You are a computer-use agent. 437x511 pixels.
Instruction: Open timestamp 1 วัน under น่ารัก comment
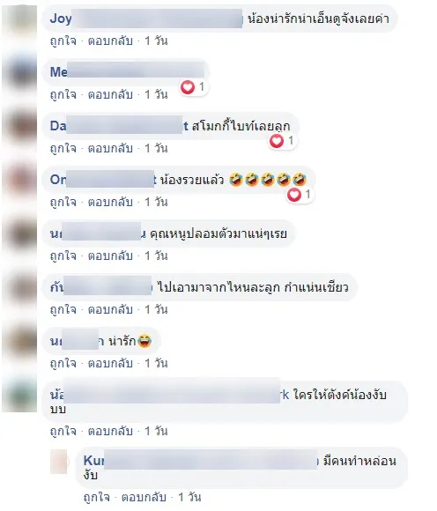[156, 363]
